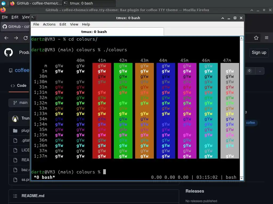This screenshot has width=273, height=204.
Task: Open the File menu in tmux terminal window
Action: point(36,24)
